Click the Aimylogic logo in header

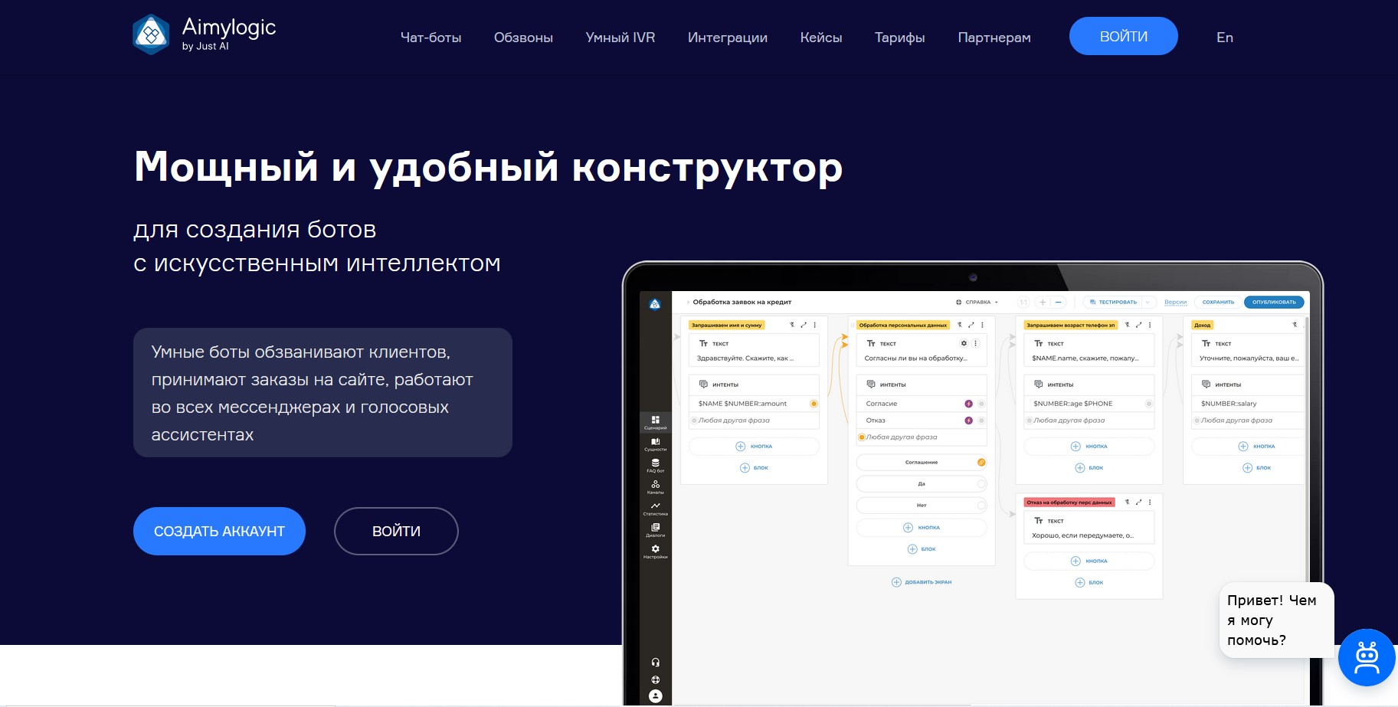pyautogui.click(x=204, y=35)
